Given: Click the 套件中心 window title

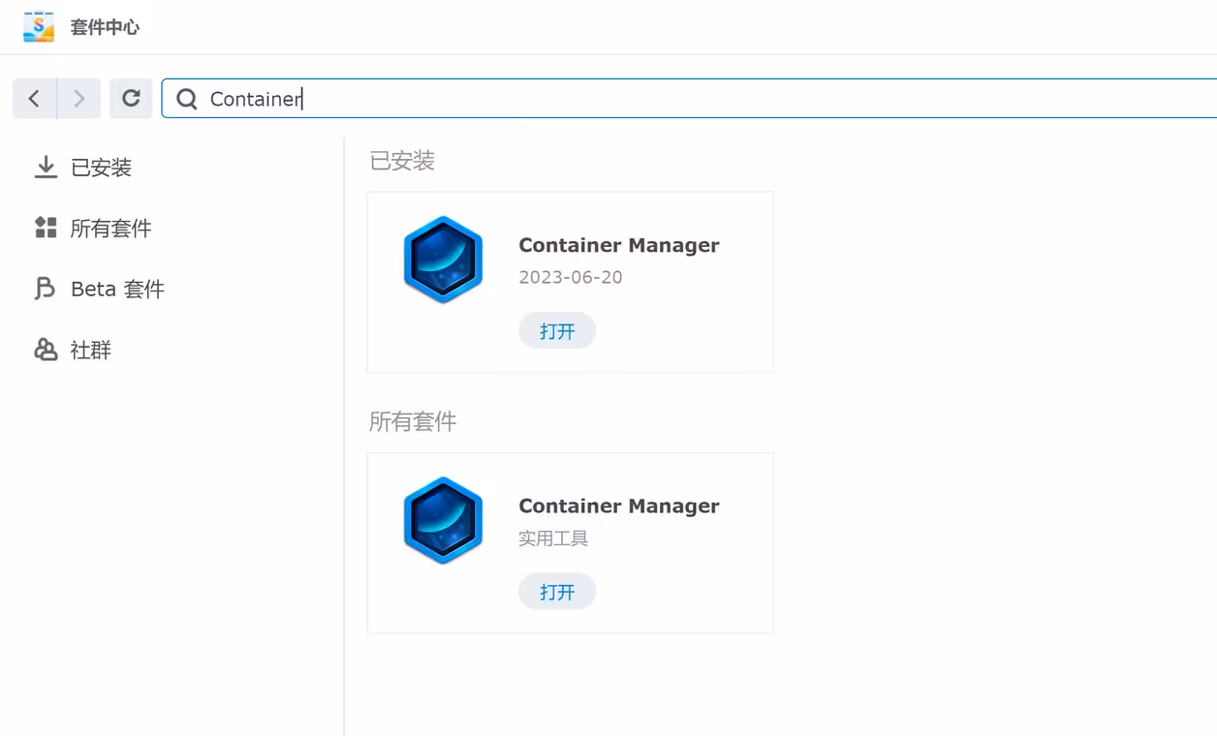Looking at the screenshot, I should click(105, 27).
